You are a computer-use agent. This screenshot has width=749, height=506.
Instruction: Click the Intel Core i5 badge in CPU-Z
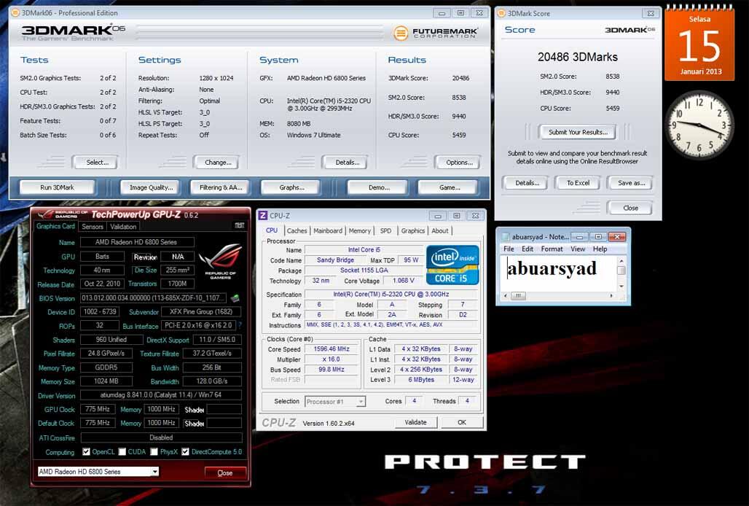coord(452,265)
